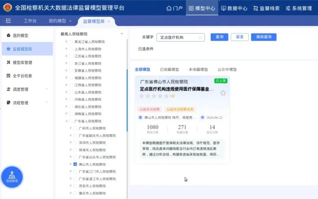
Task: Expand 浙江省人民检察院 tree node
Action: pyautogui.click(x=66, y=63)
